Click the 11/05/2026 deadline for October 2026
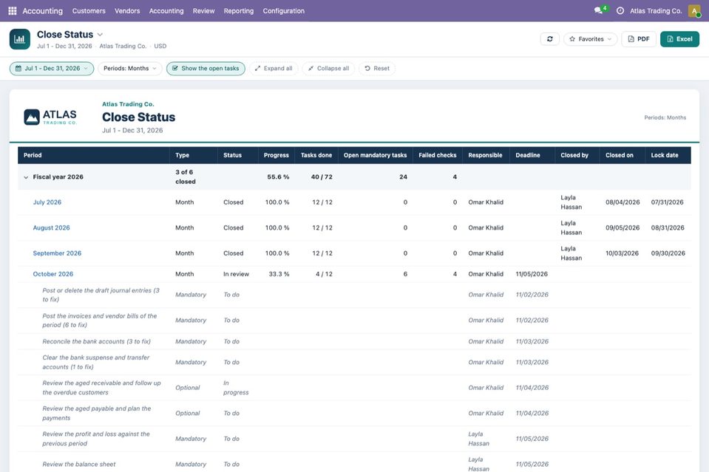This screenshot has height=472, width=709. point(532,274)
